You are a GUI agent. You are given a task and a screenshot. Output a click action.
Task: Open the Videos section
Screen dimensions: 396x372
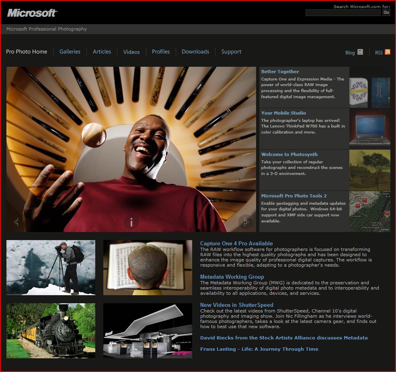131,52
